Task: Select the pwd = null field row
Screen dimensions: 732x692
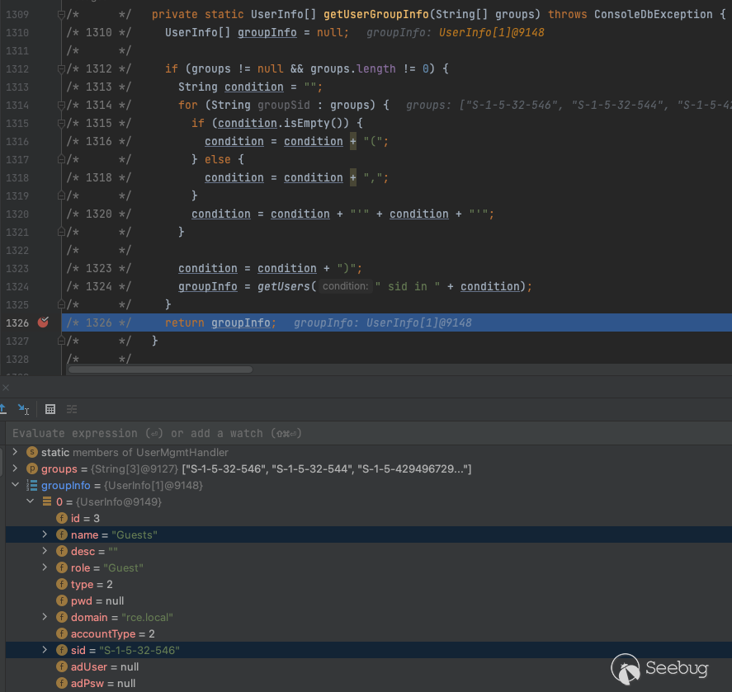Action: pyautogui.click(x=369, y=600)
